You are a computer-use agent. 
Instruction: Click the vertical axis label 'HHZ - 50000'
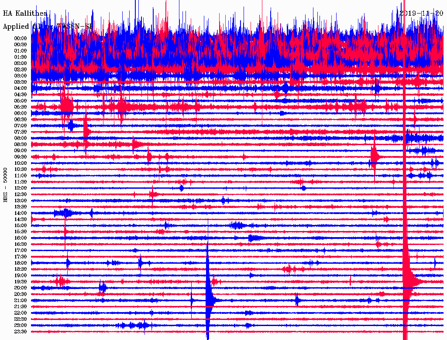[x=5, y=185]
